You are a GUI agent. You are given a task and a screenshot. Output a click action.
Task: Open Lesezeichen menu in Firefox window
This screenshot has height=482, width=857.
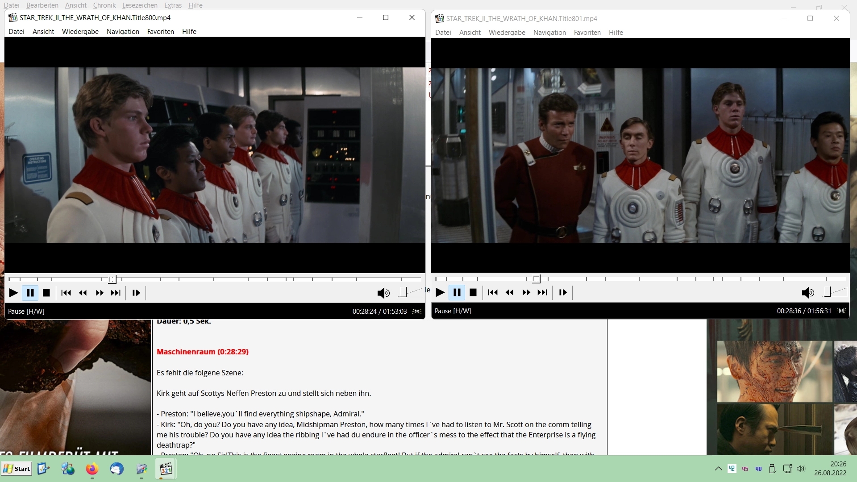[140, 5]
